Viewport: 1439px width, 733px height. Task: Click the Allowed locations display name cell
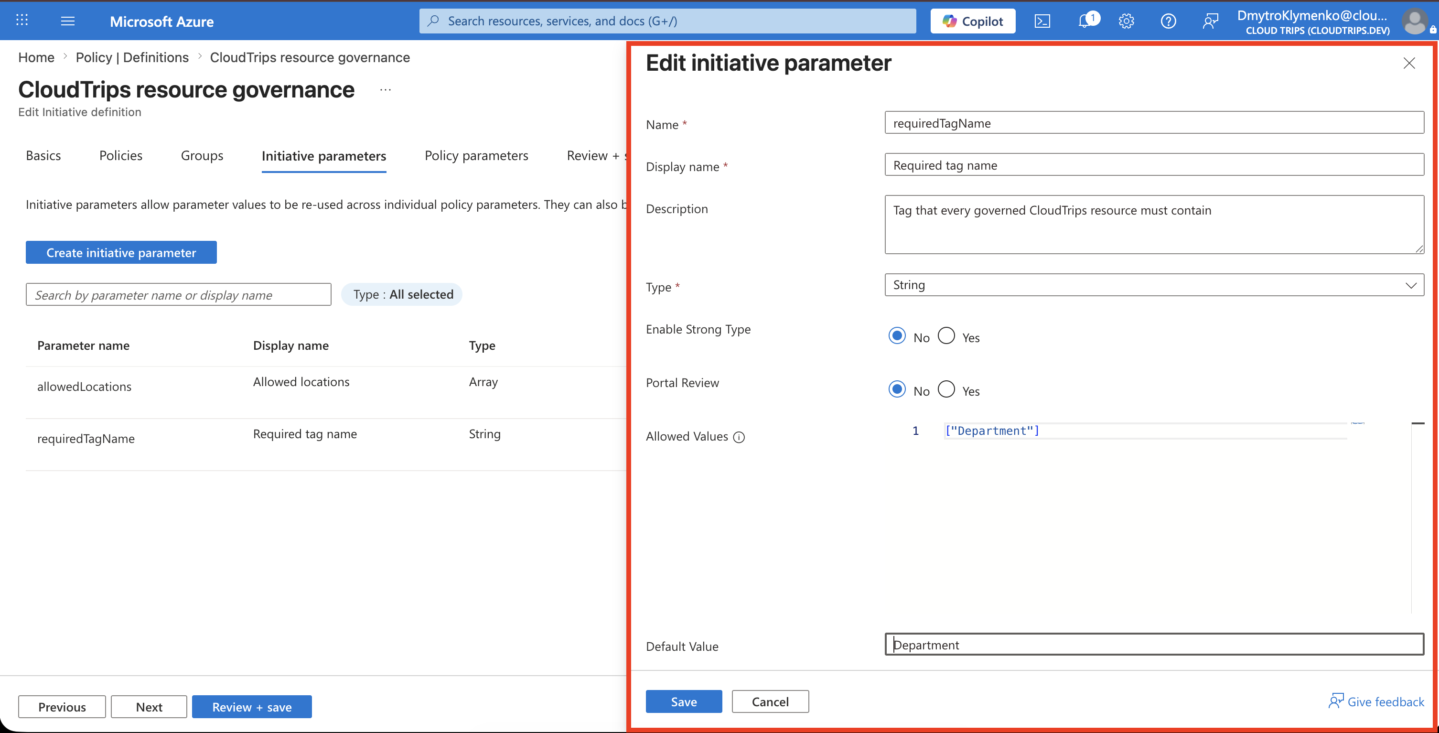[301, 382]
